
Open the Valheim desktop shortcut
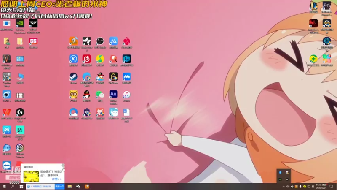point(7,59)
